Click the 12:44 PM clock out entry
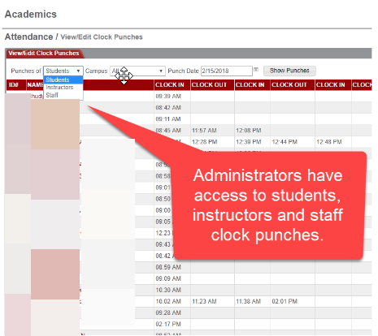Viewport: 378px width, 336px height. click(x=285, y=142)
